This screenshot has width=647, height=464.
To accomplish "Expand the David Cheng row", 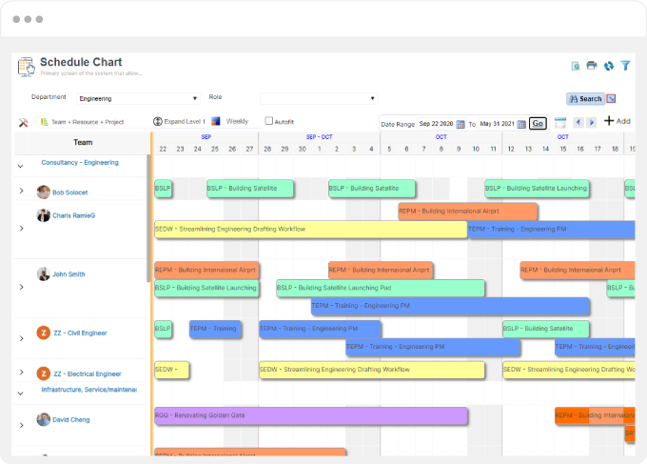I will [21, 425].
